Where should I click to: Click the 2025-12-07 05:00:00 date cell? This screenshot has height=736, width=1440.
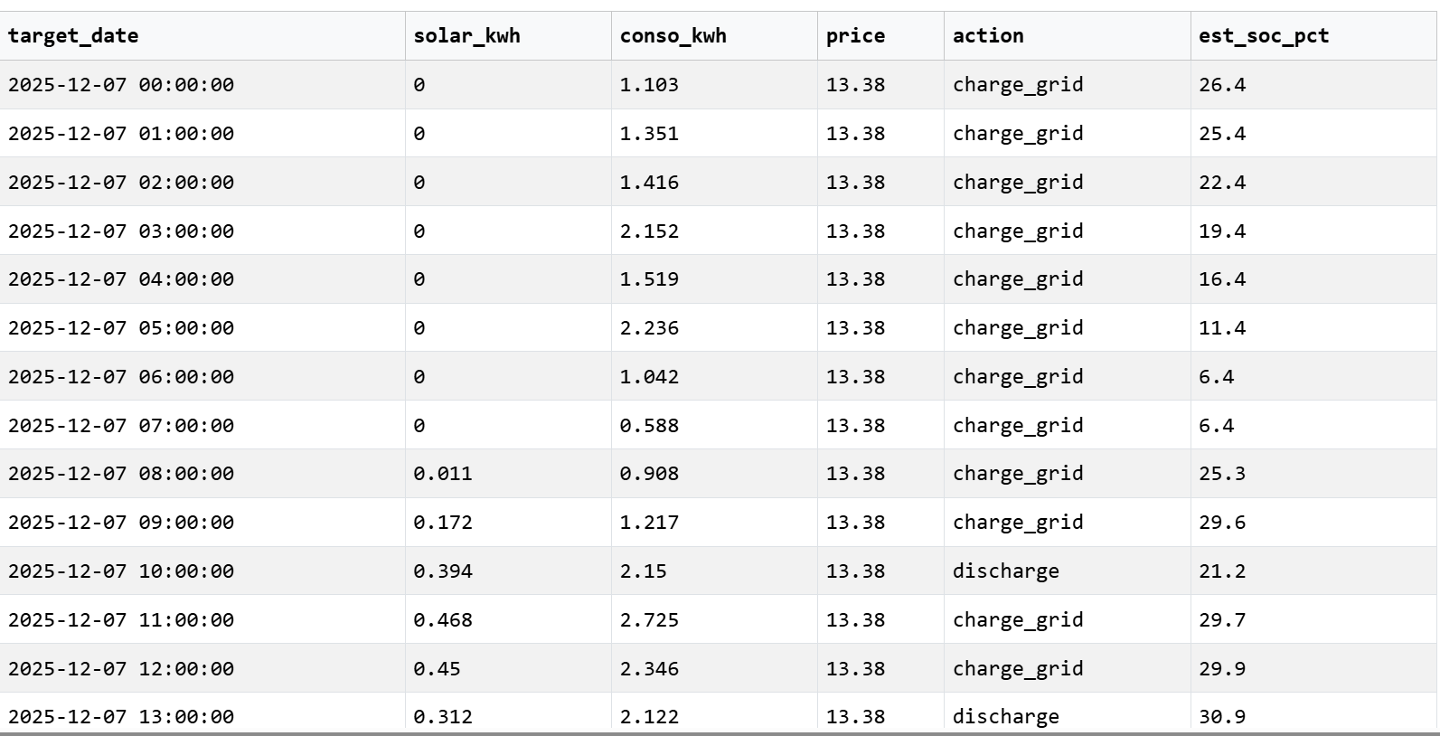[x=121, y=328]
